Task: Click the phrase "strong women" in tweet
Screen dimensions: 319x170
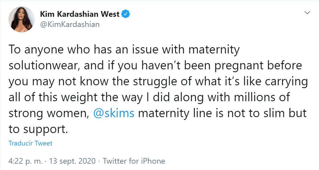Action: pos(48,113)
